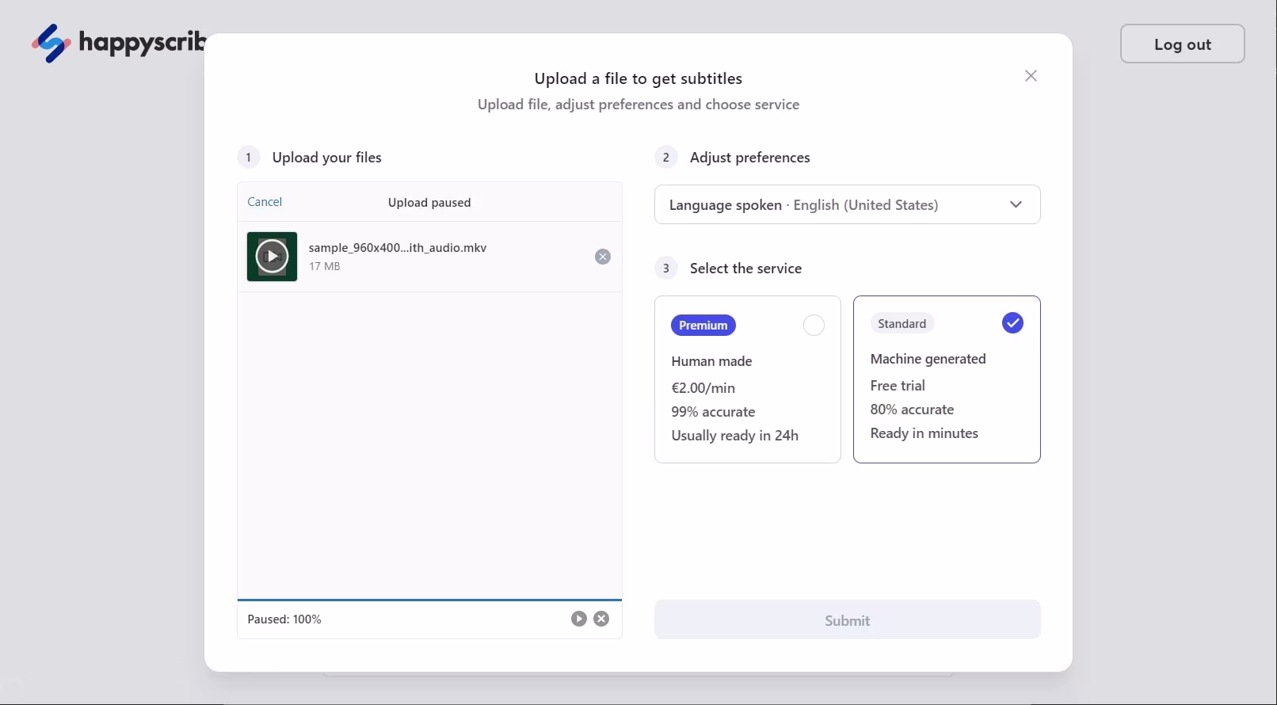The image size is (1277, 705).
Task: Select the Premium service radio button
Action: point(814,326)
